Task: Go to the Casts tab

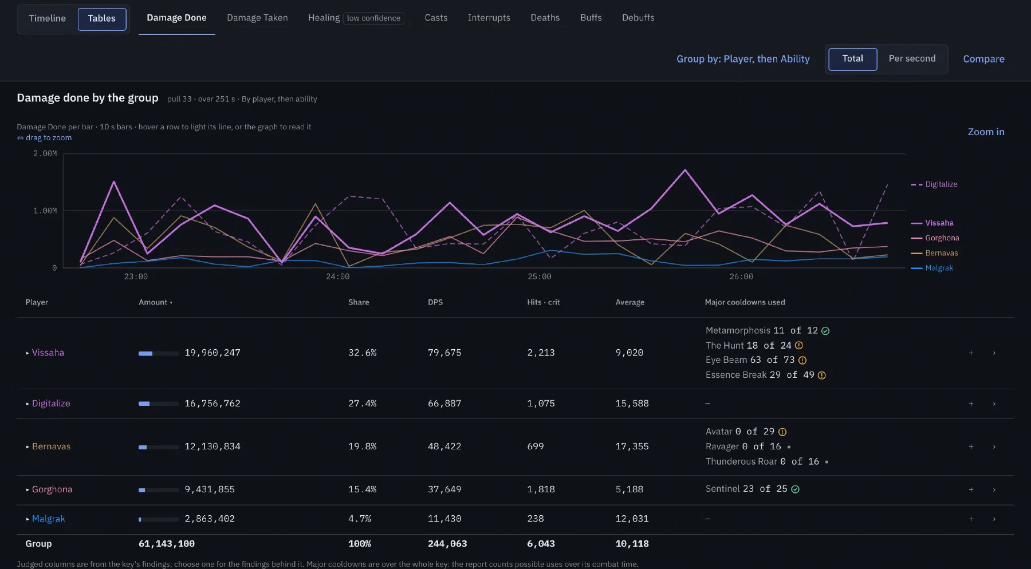Action: (436, 18)
